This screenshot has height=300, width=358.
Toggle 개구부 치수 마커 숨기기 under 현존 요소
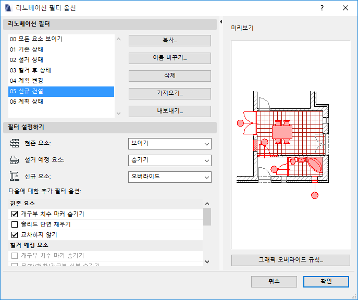coord(15,214)
